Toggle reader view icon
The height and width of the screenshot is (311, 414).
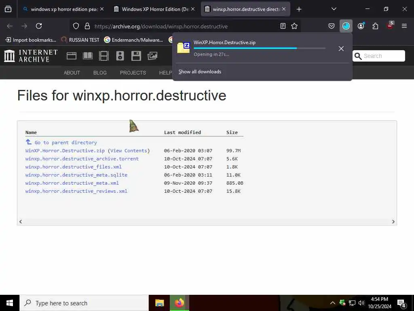tap(283, 26)
